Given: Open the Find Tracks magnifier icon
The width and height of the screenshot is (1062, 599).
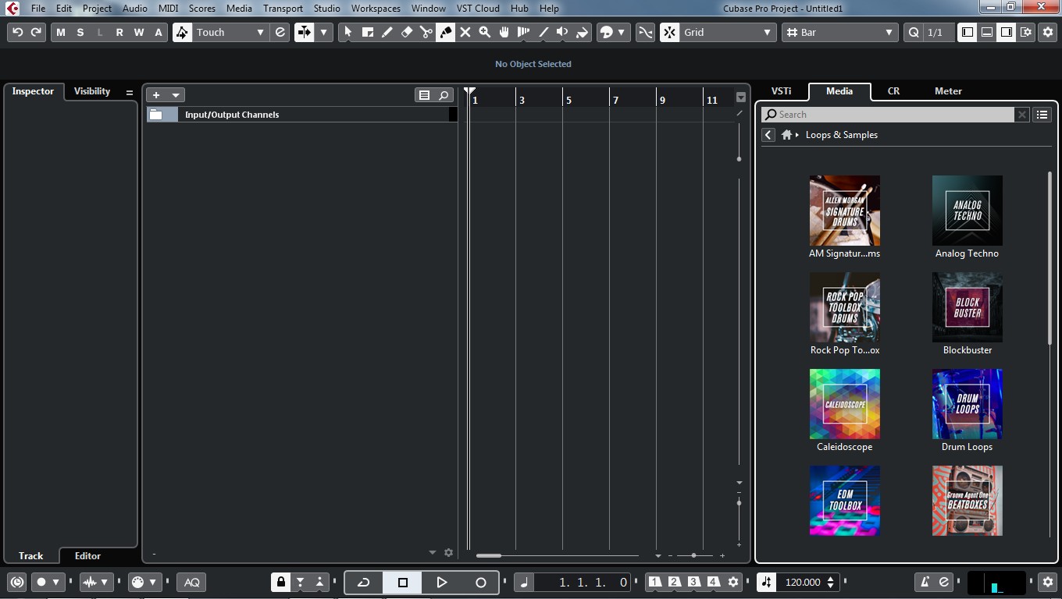Looking at the screenshot, I should 444,95.
